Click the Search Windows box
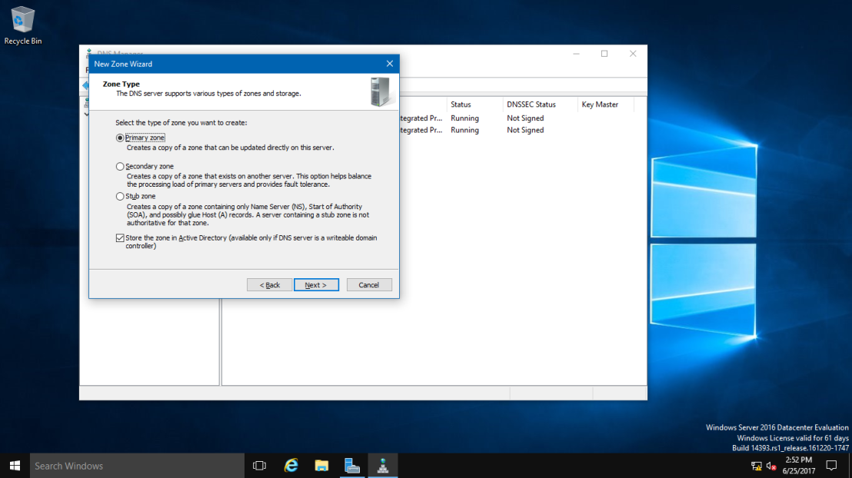852x478 pixels. (137, 466)
